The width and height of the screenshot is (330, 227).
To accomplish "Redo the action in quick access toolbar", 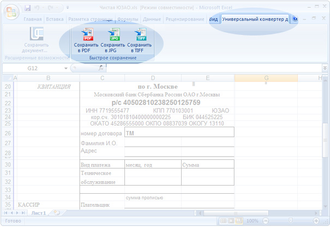I will point(51,8).
